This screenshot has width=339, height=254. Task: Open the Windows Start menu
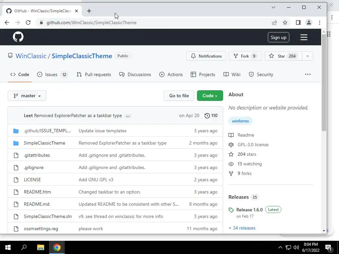8,247
